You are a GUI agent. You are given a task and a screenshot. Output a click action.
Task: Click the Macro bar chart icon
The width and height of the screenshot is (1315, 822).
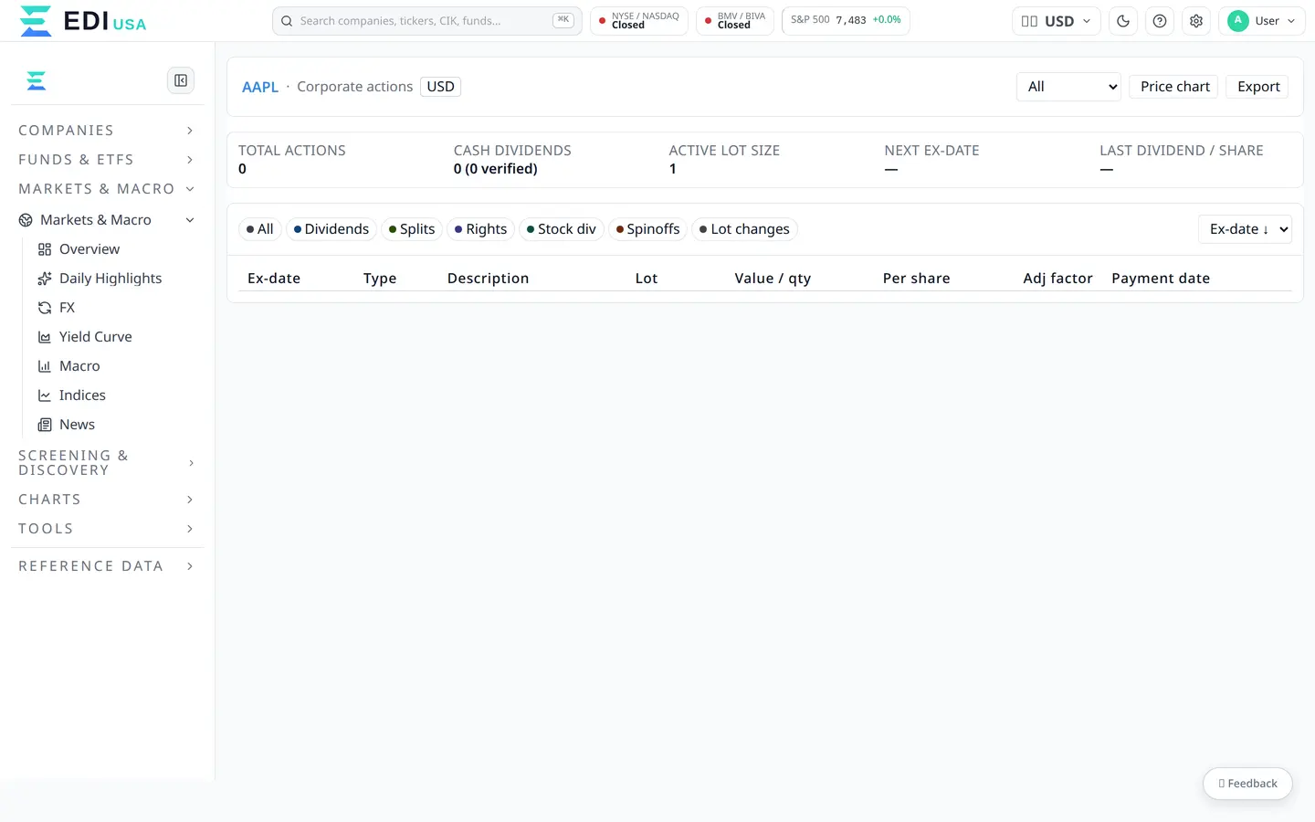45,366
